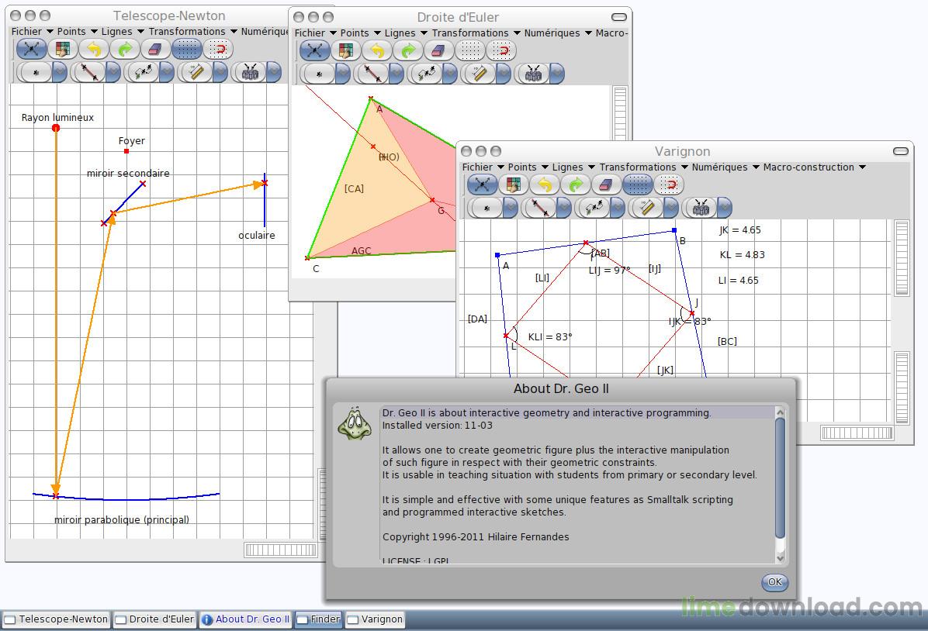Select the ruler measure tool in Varignon window
Viewport: 928px width, 631px height.
pos(647,208)
